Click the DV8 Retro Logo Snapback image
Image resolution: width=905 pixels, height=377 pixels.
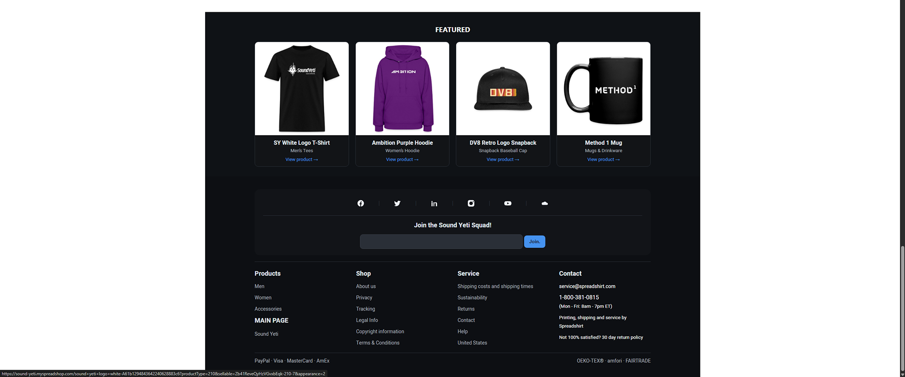503,88
